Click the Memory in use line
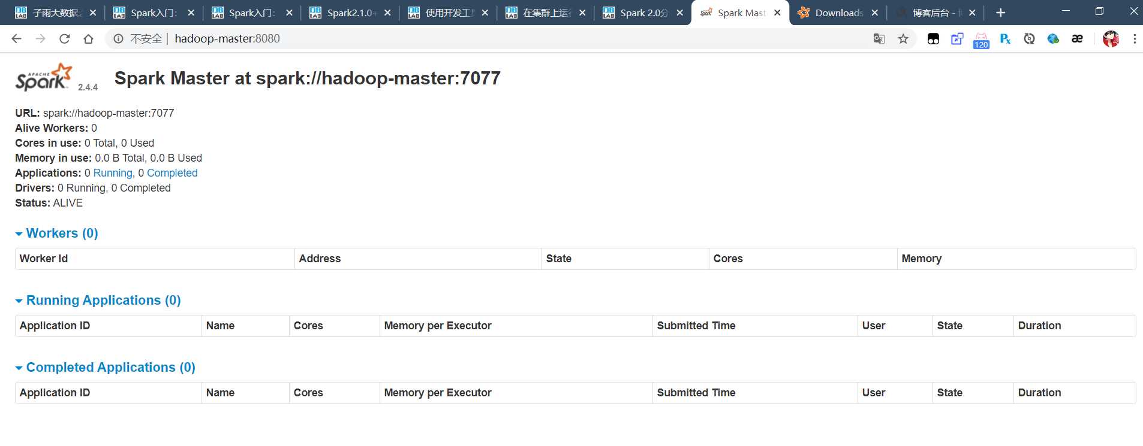The image size is (1143, 446). point(109,158)
